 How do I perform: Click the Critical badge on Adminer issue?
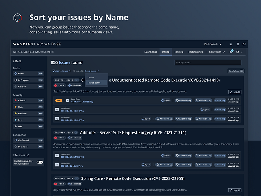[x=60, y=138]
